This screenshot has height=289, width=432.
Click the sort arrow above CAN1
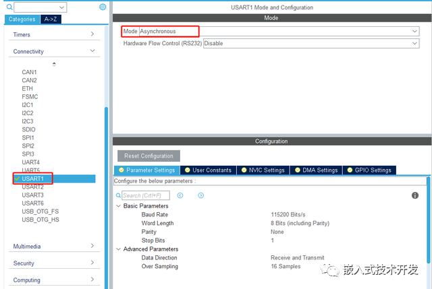[x=54, y=64]
